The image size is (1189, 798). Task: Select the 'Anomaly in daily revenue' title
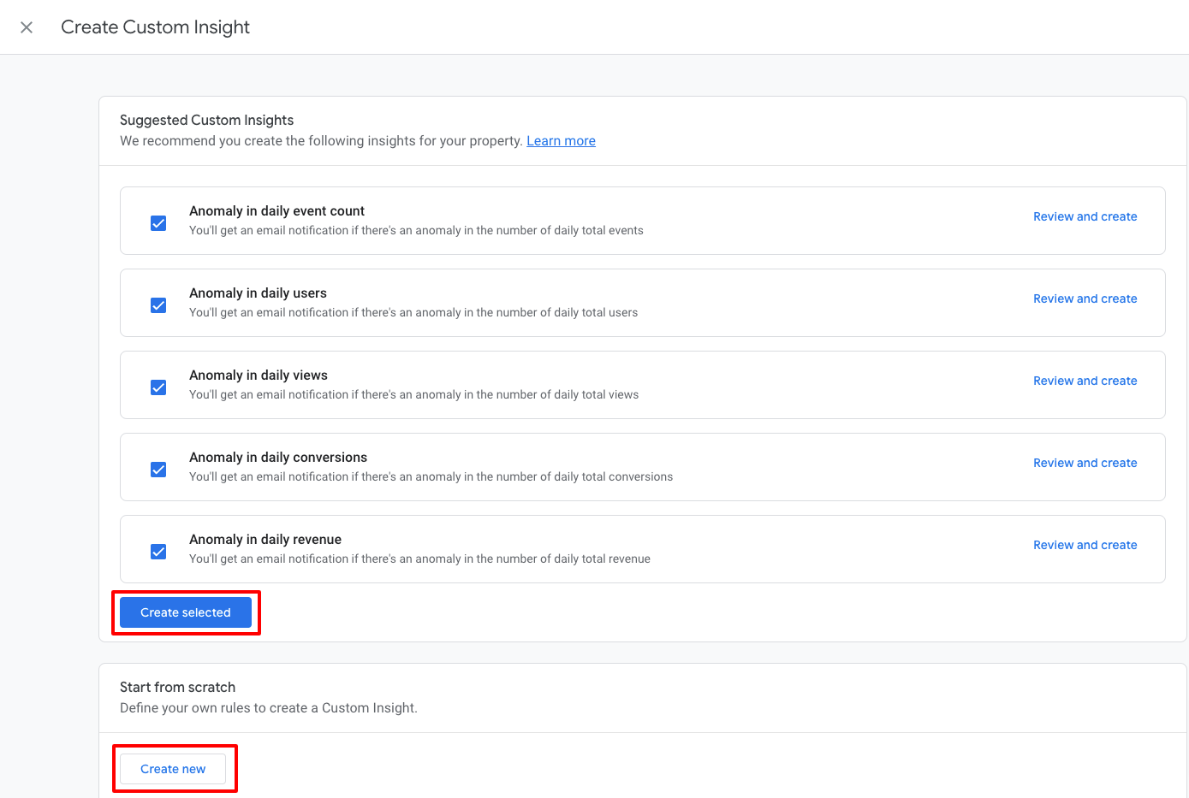click(x=265, y=540)
